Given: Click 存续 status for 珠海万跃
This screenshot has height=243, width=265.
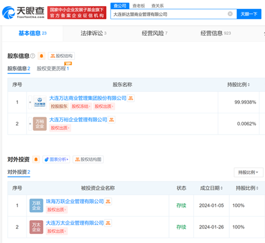Looking at the screenshot, I should tap(181, 206).
